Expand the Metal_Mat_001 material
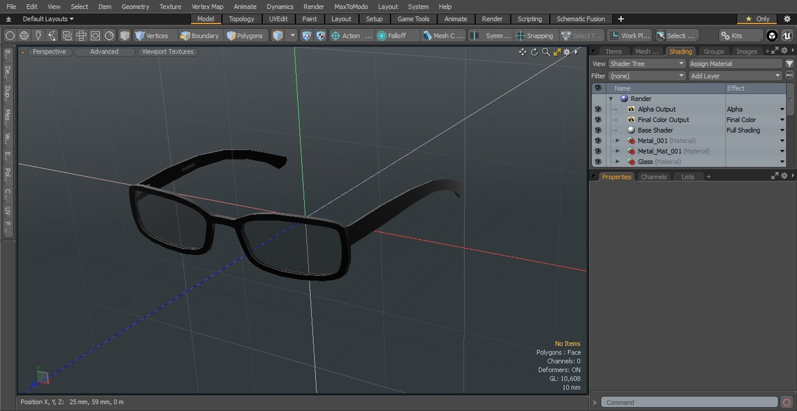 click(x=617, y=151)
